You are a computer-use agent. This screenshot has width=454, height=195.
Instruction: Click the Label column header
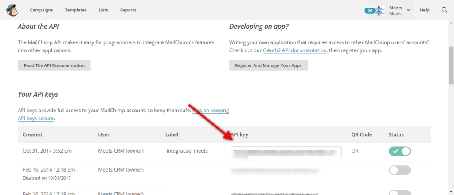(x=172, y=134)
